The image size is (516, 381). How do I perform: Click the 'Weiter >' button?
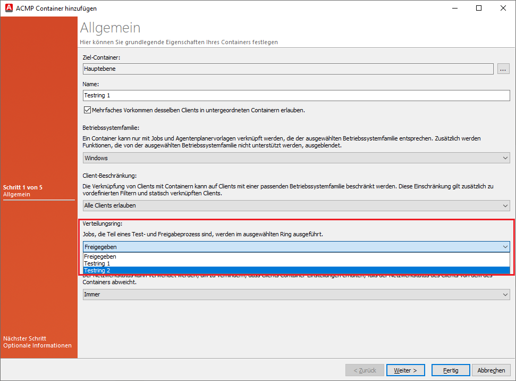[405, 370]
